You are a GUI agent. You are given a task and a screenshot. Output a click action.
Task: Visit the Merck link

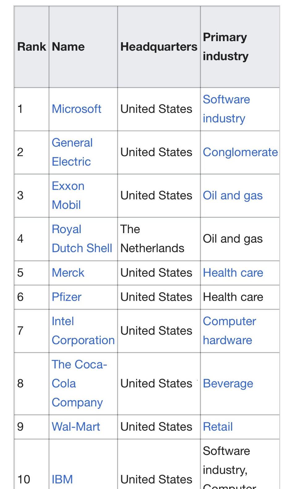tap(68, 273)
